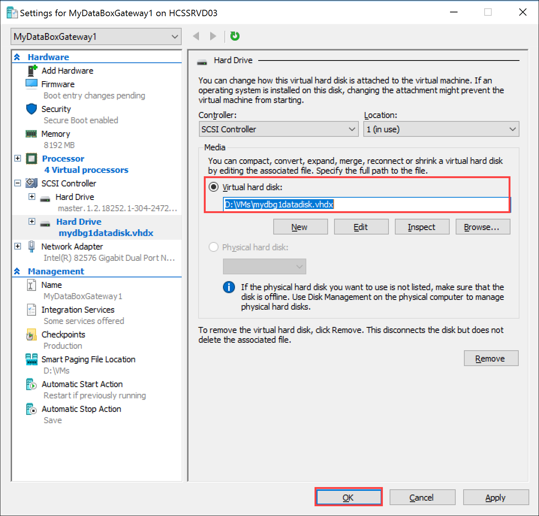The width and height of the screenshot is (539, 516).
Task: Click the Network Adapter icon
Action: tap(32, 247)
